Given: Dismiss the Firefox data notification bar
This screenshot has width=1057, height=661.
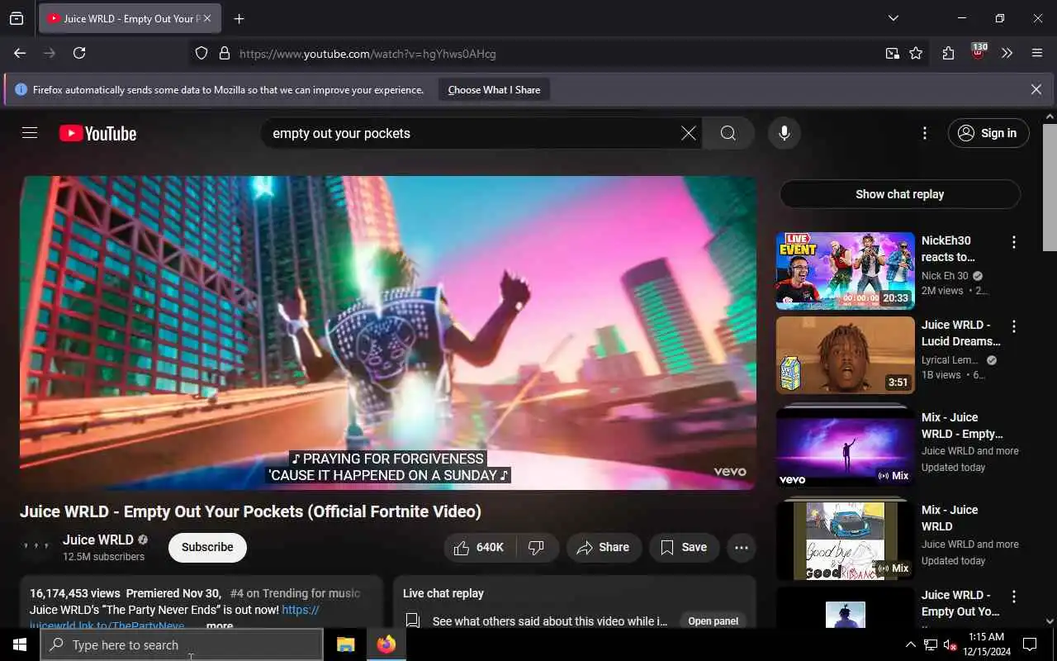Looking at the screenshot, I should [x=1036, y=89].
